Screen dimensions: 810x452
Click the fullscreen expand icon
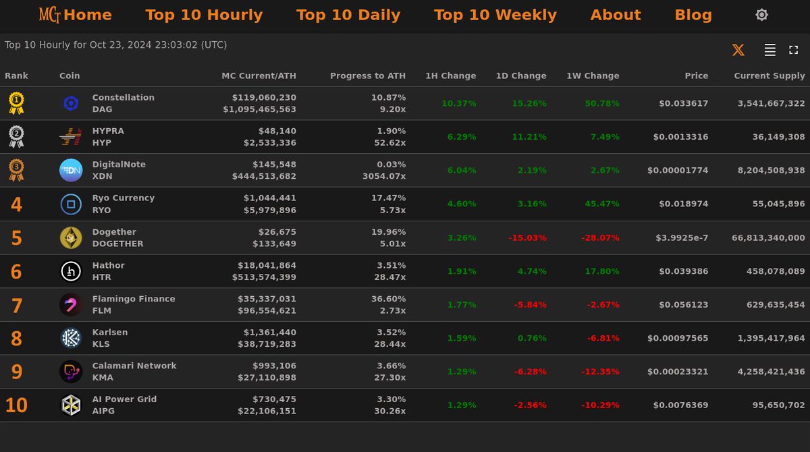coord(793,50)
